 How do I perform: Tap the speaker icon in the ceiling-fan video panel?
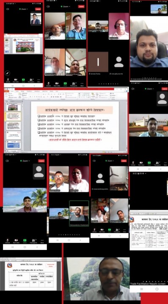(94, 161)
